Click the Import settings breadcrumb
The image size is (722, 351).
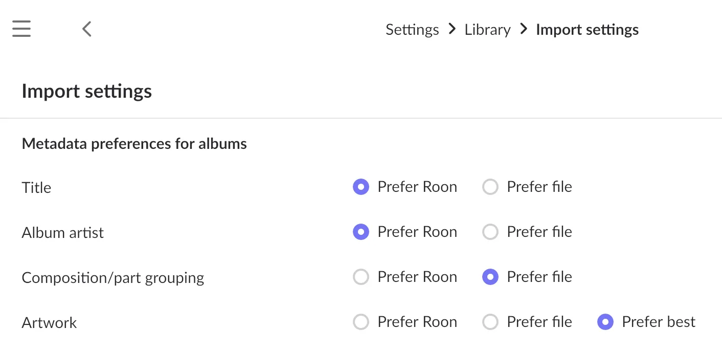point(587,30)
